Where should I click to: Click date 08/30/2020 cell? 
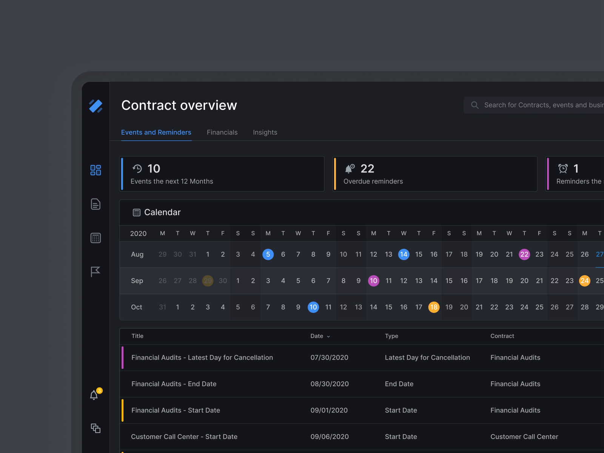[x=330, y=384]
